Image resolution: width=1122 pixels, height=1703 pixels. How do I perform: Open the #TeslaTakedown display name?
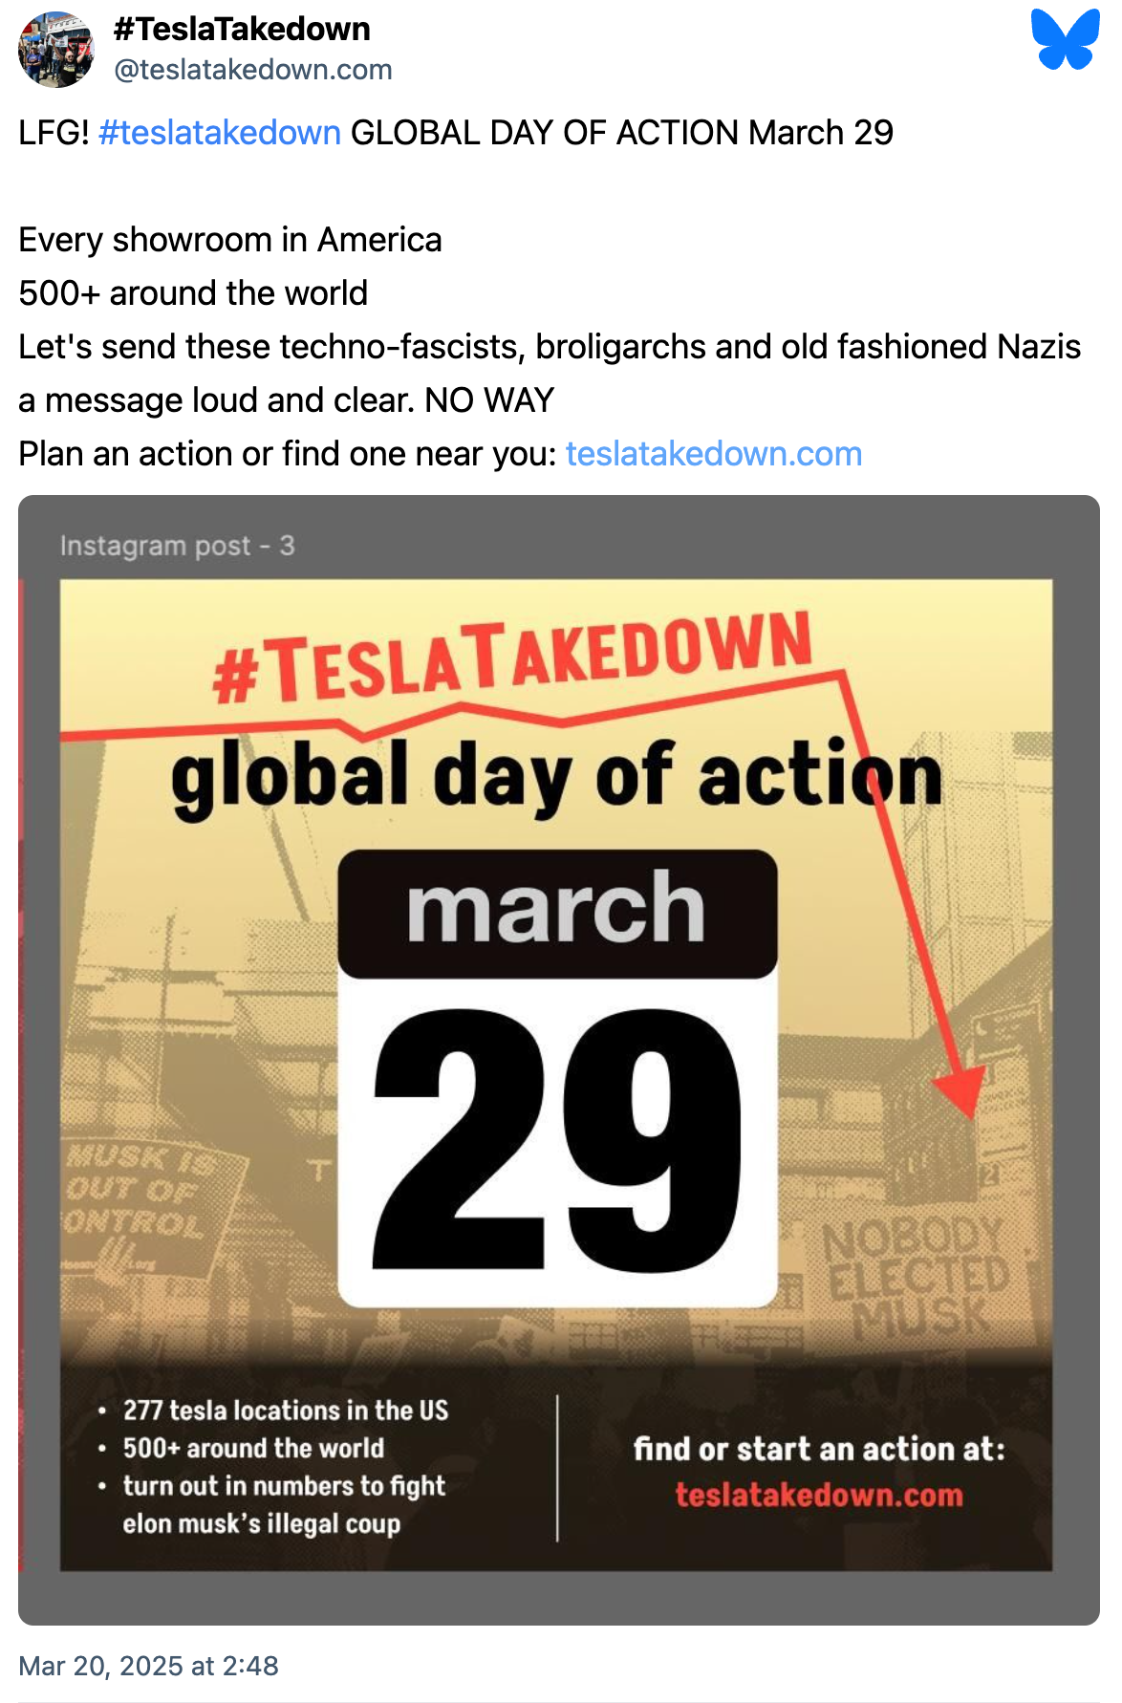click(242, 30)
